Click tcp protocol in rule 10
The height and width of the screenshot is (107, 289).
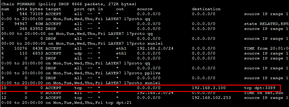78,88
